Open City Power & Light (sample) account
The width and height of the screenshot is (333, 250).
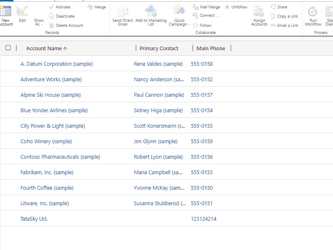[x=53, y=126]
